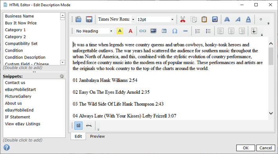Toggle the bulleted list button
The height and width of the screenshot is (154, 278).
point(208,31)
